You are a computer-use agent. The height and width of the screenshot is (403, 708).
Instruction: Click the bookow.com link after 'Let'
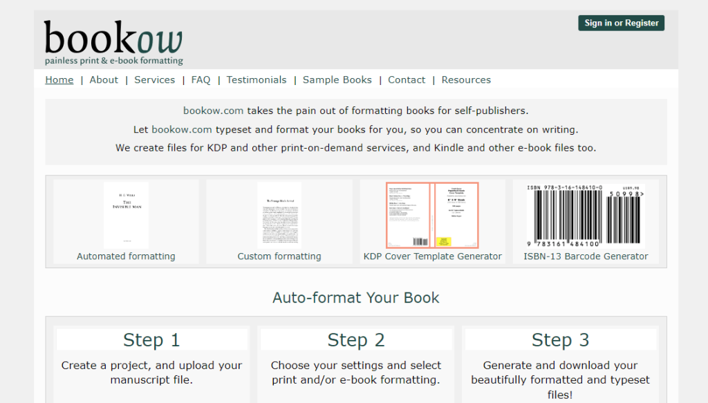[x=182, y=129]
